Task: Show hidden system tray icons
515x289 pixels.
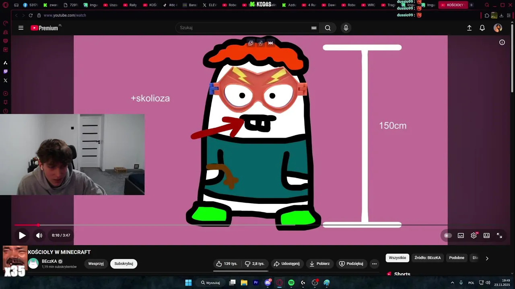Action: click(x=452, y=283)
